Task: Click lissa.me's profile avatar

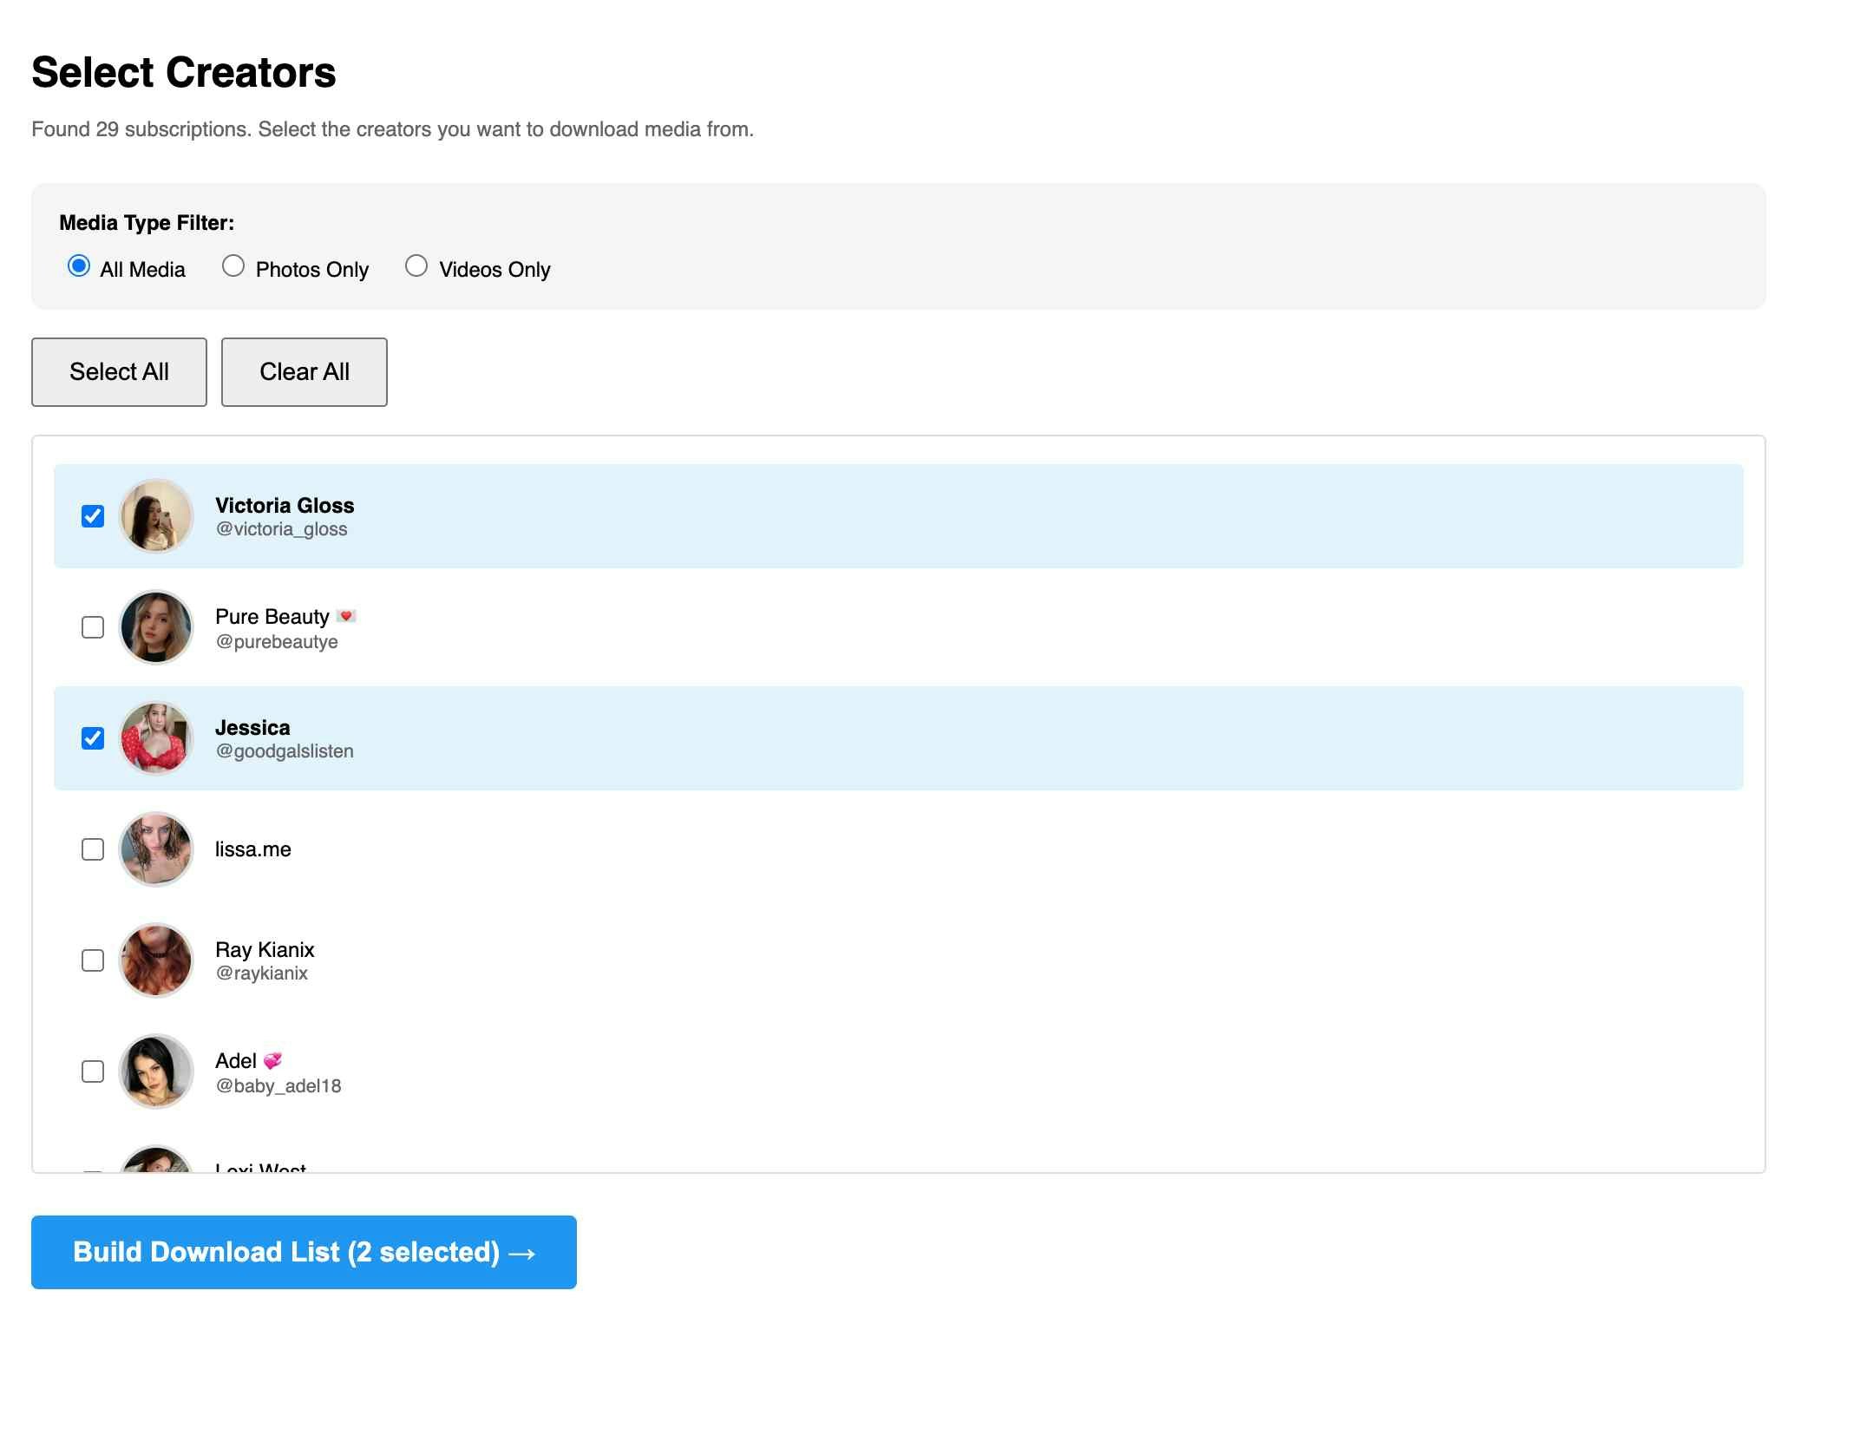Action: pos(157,849)
